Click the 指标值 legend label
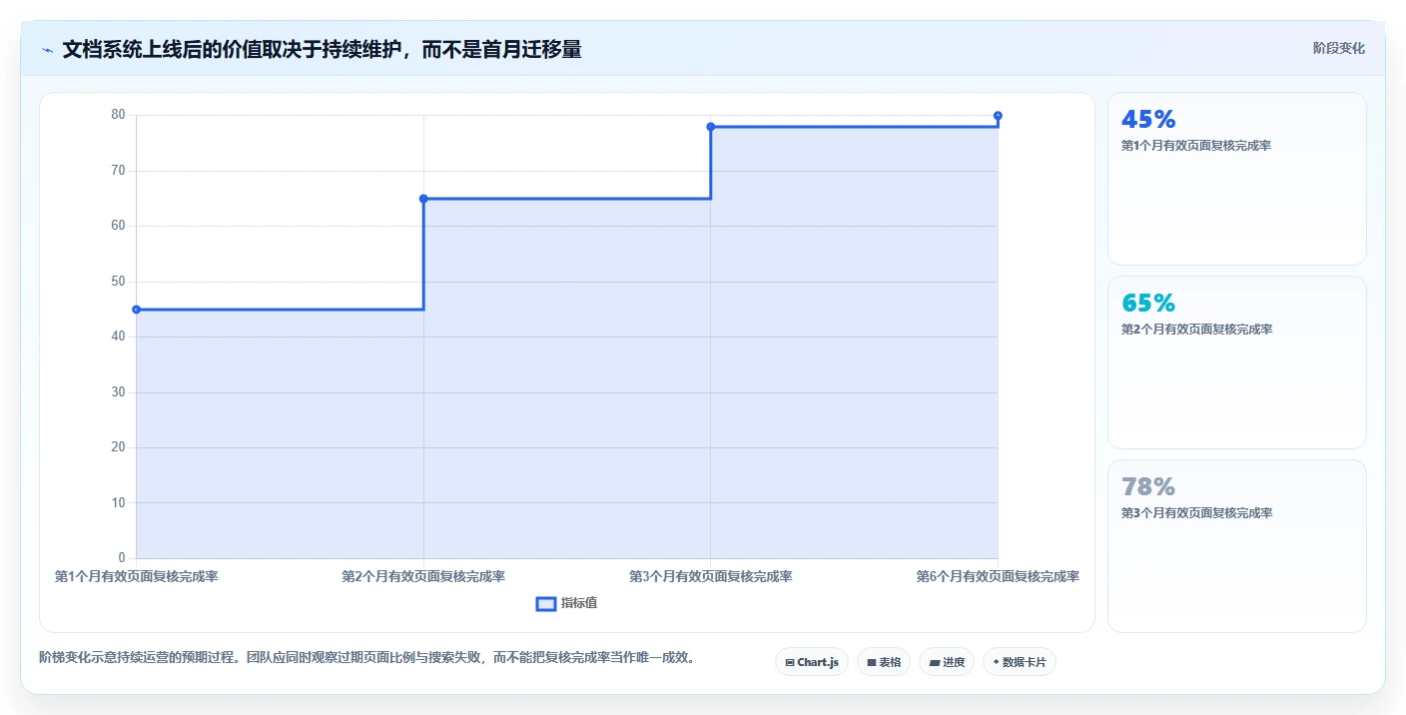Image resolution: width=1406 pixels, height=715 pixels. coord(579,603)
